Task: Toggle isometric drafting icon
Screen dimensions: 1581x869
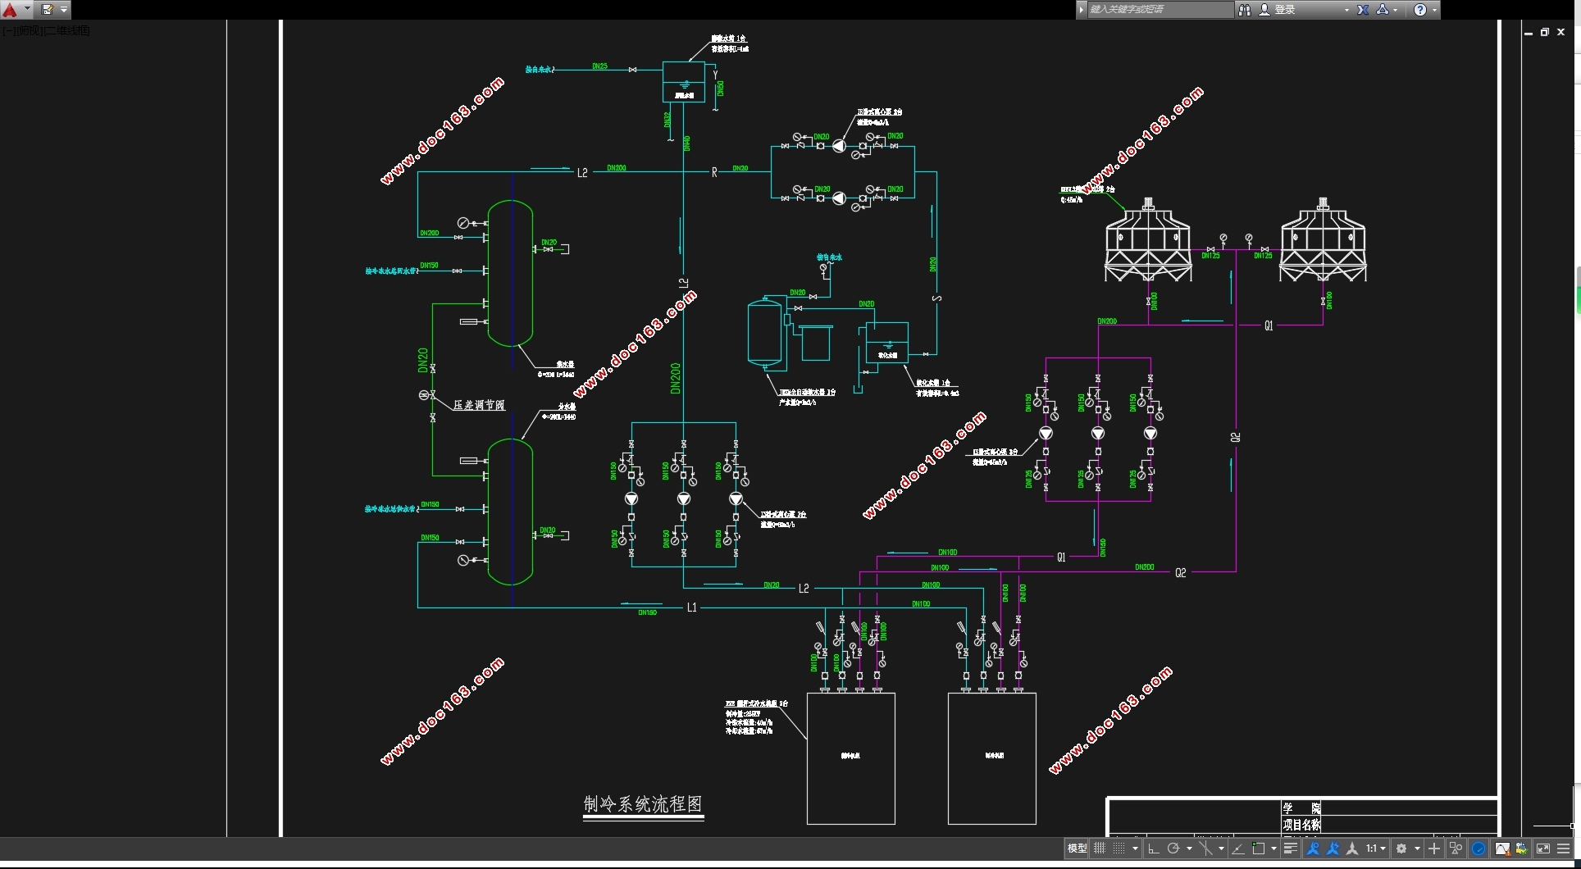Action: tap(1205, 849)
